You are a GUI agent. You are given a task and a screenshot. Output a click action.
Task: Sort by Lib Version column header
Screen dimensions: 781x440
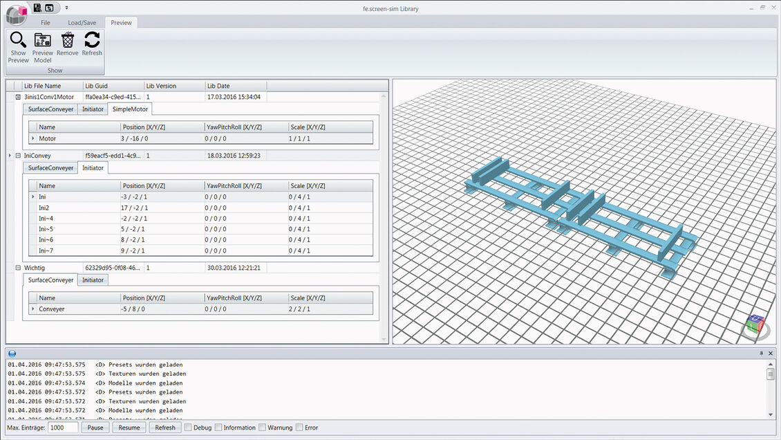coord(174,86)
